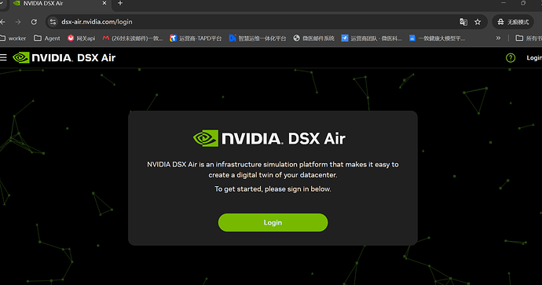Minimize the browser window
This screenshot has width=542, height=285.
tap(504, 3)
